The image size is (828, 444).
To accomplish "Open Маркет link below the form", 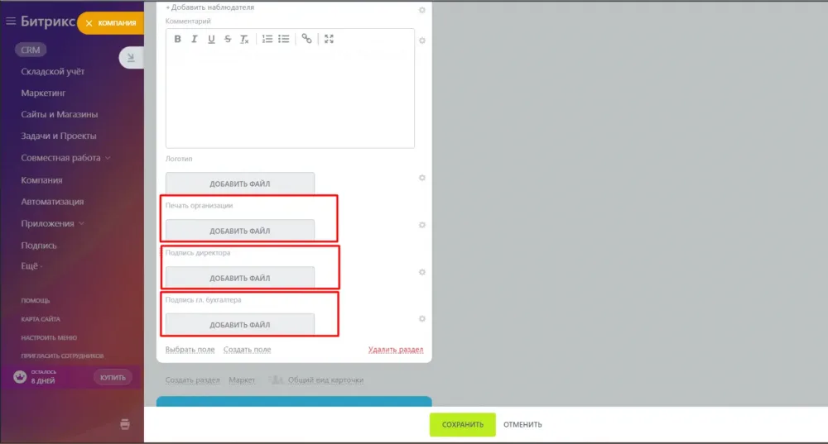I will (242, 380).
